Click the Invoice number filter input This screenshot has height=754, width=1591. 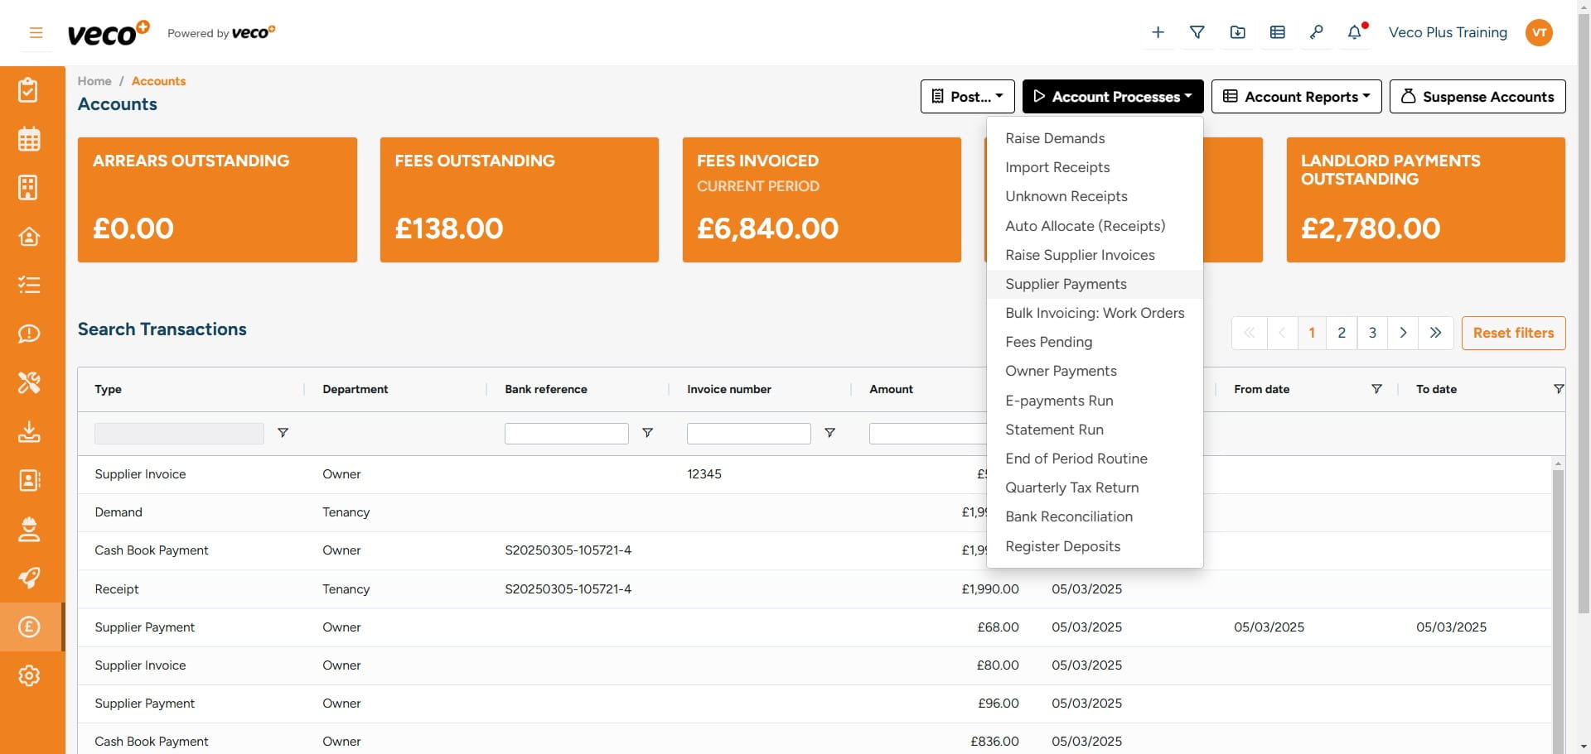coord(748,434)
